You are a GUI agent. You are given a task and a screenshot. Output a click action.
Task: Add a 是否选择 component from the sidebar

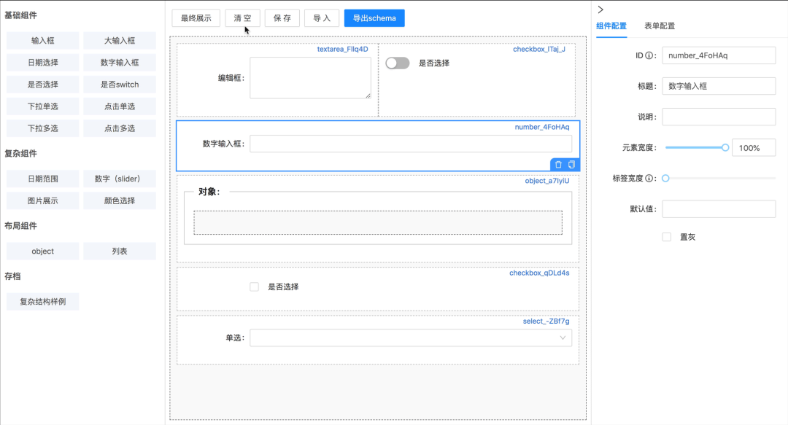coord(43,85)
